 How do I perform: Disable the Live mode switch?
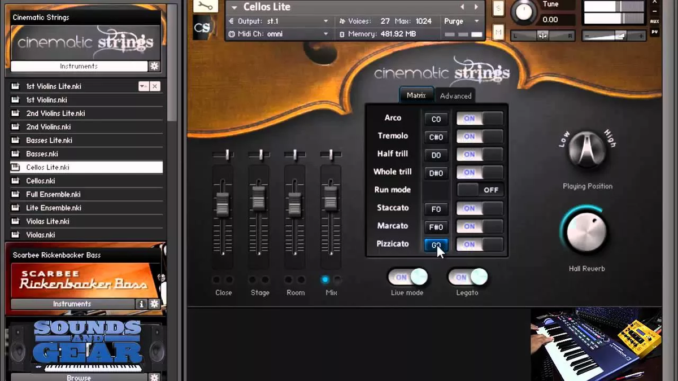[407, 277]
